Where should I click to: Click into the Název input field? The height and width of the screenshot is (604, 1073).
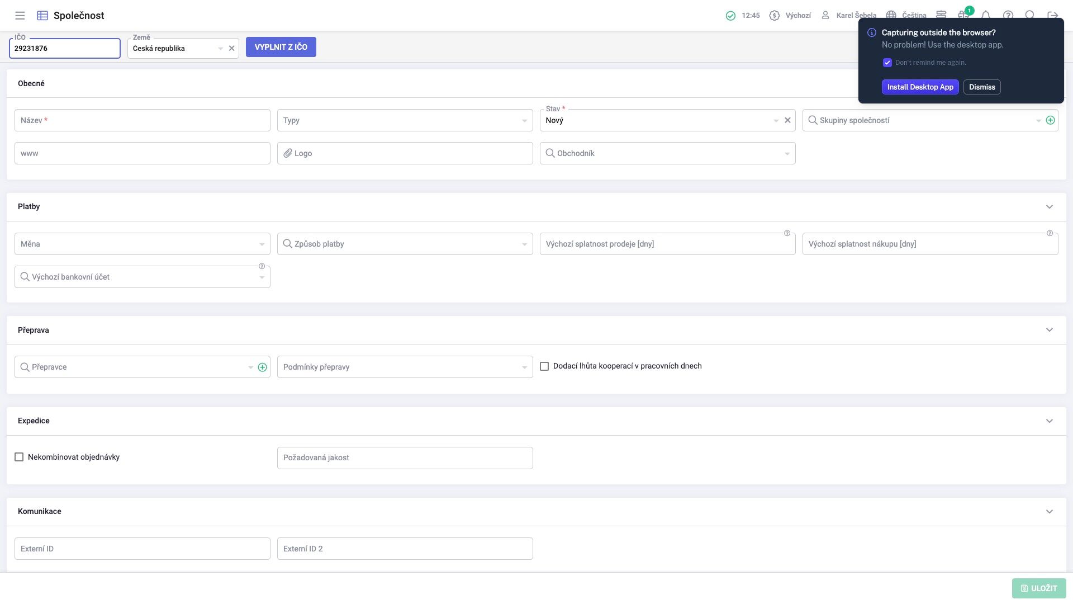pos(142,120)
